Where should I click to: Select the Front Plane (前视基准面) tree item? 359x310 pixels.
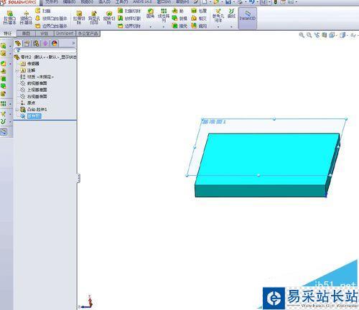pos(34,83)
